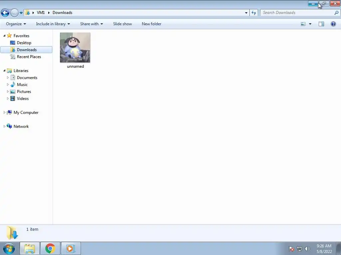Click the Downloads folder icon in details pane
The width and height of the screenshot is (341, 255).
(x=12, y=233)
